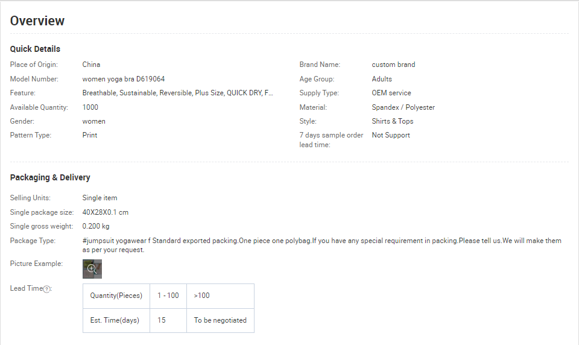
Task: Click the Overview heading
Action: [x=37, y=21]
